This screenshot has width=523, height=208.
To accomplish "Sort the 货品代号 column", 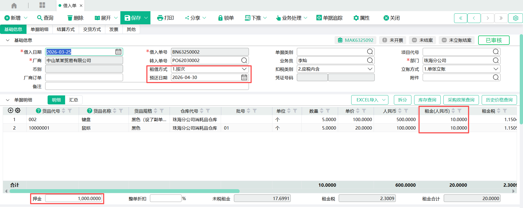I will tap(64, 111).
